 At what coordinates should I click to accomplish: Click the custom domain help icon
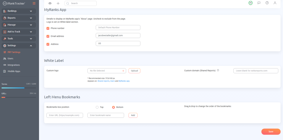pos(218,70)
